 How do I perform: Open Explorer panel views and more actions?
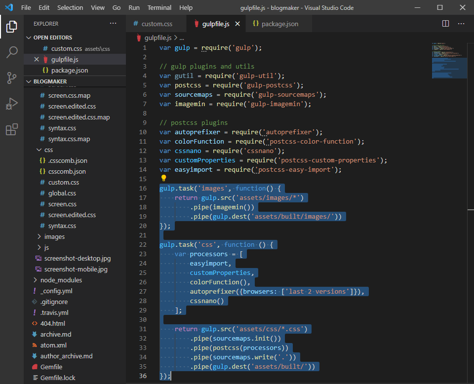[113, 23]
